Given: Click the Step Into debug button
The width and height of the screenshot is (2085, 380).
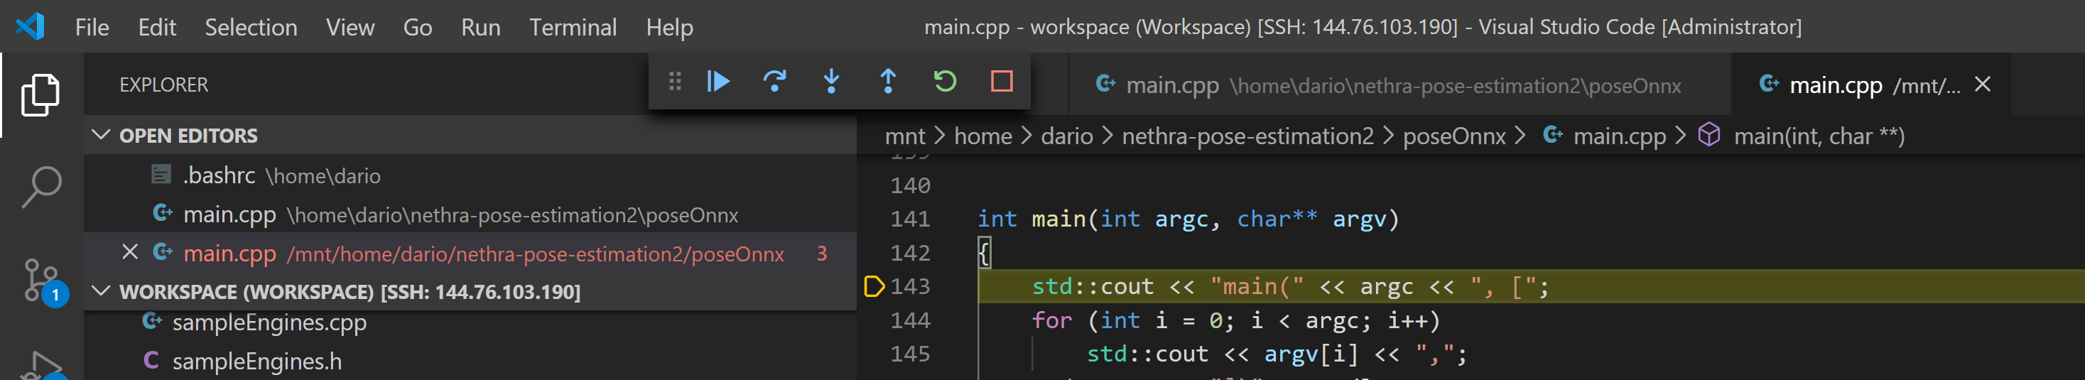Looking at the screenshot, I should 831,81.
